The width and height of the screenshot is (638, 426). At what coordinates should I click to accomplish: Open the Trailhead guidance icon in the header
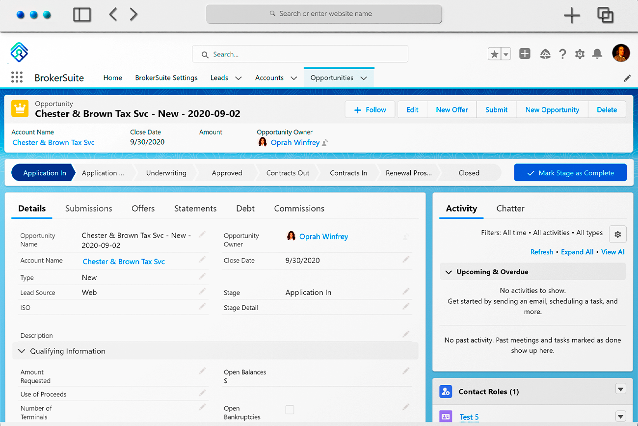tap(545, 54)
